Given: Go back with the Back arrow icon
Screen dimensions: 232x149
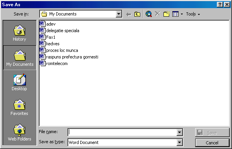Looking at the screenshot, I should point(129,14).
